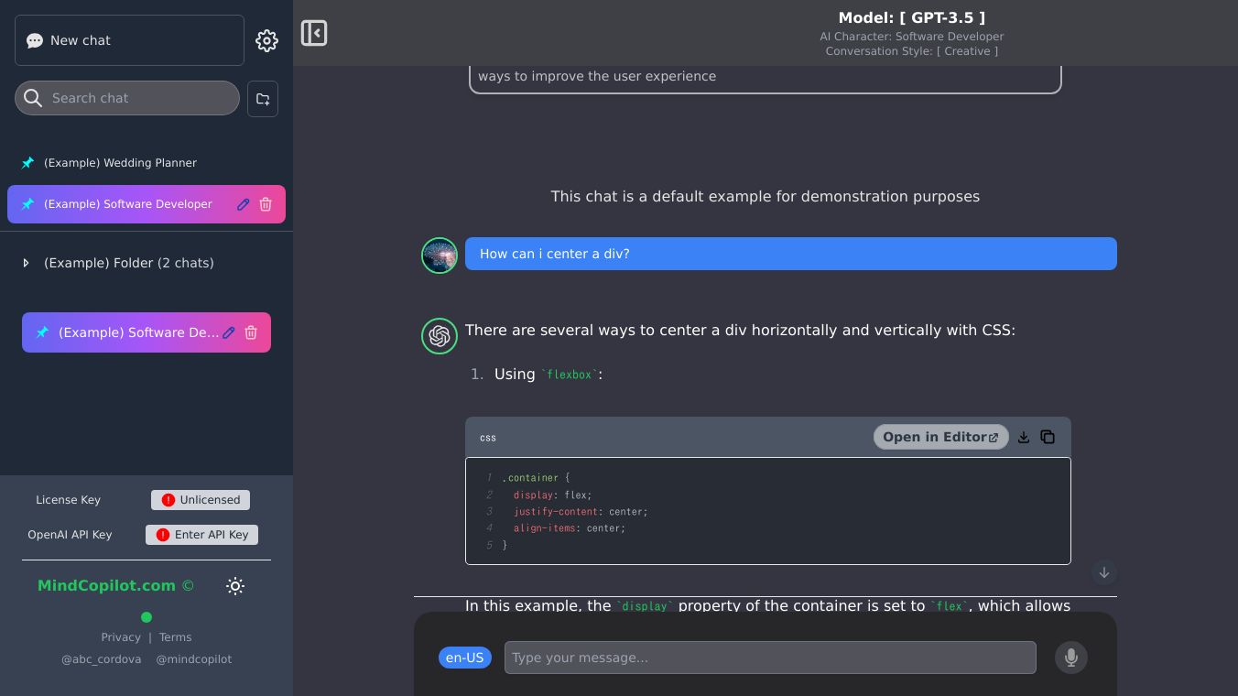Download the CSS code snippet
The height and width of the screenshot is (696, 1238).
point(1024,438)
